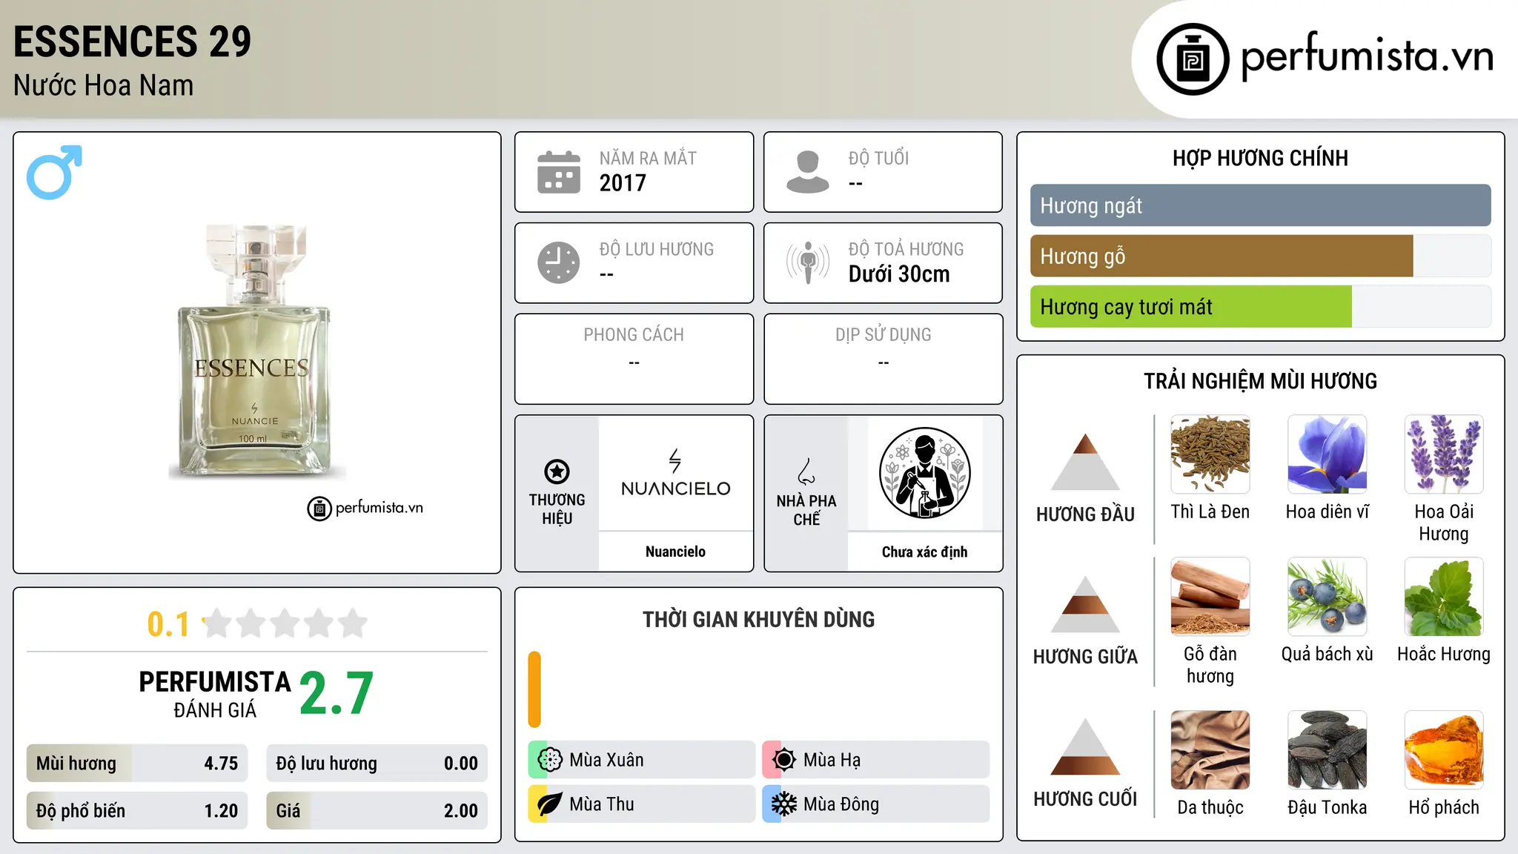
Task: Click the Nuancielo brand logo
Action: pyautogui.click(x=675, y=473)
